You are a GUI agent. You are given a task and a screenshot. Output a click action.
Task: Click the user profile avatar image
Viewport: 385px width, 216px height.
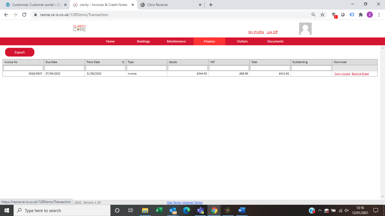[x=305, y=29]
